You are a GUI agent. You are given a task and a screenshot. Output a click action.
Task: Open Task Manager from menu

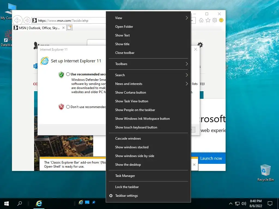[x=148, y=176]
